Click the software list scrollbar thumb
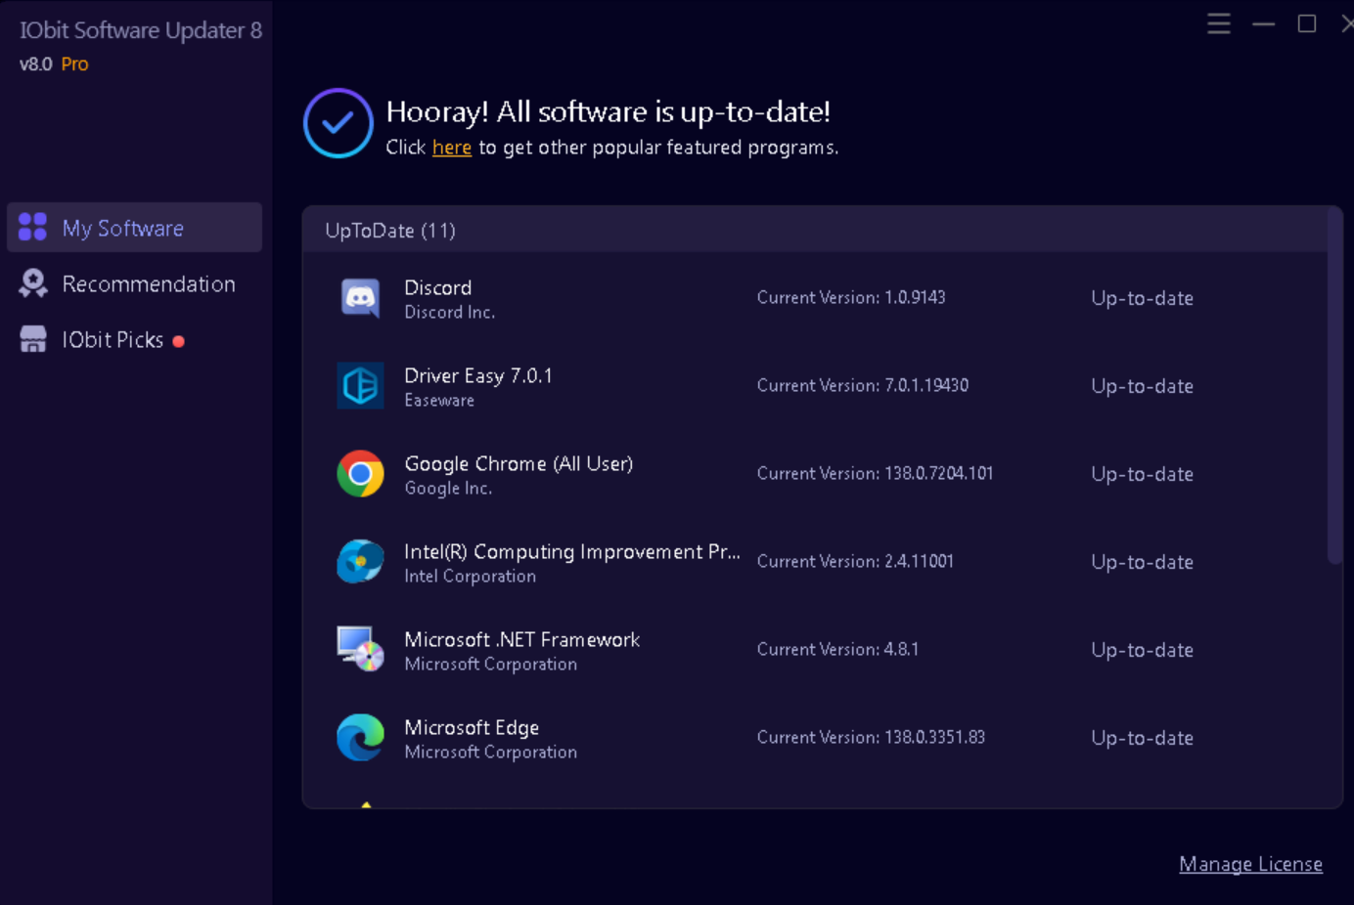 click(x=1334, y=386)
